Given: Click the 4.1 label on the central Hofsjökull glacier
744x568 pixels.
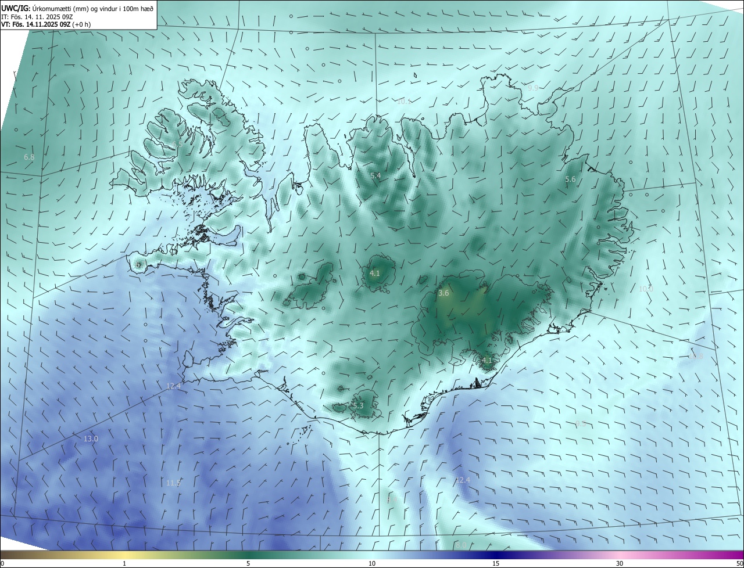Looking at the screenshot, I should pos(375,273).
